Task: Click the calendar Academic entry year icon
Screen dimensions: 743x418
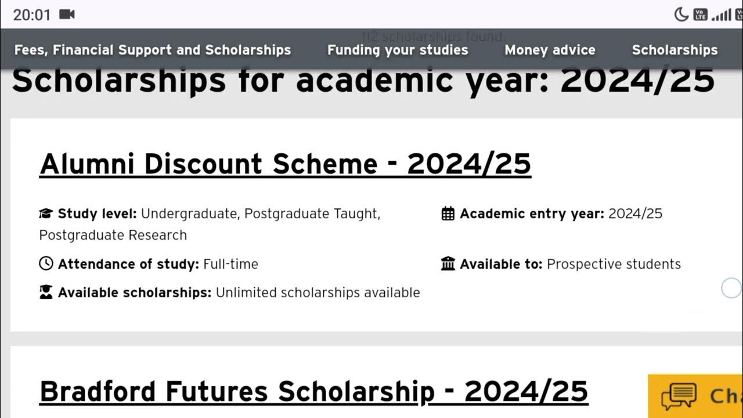Action: [x=448, y=214]
